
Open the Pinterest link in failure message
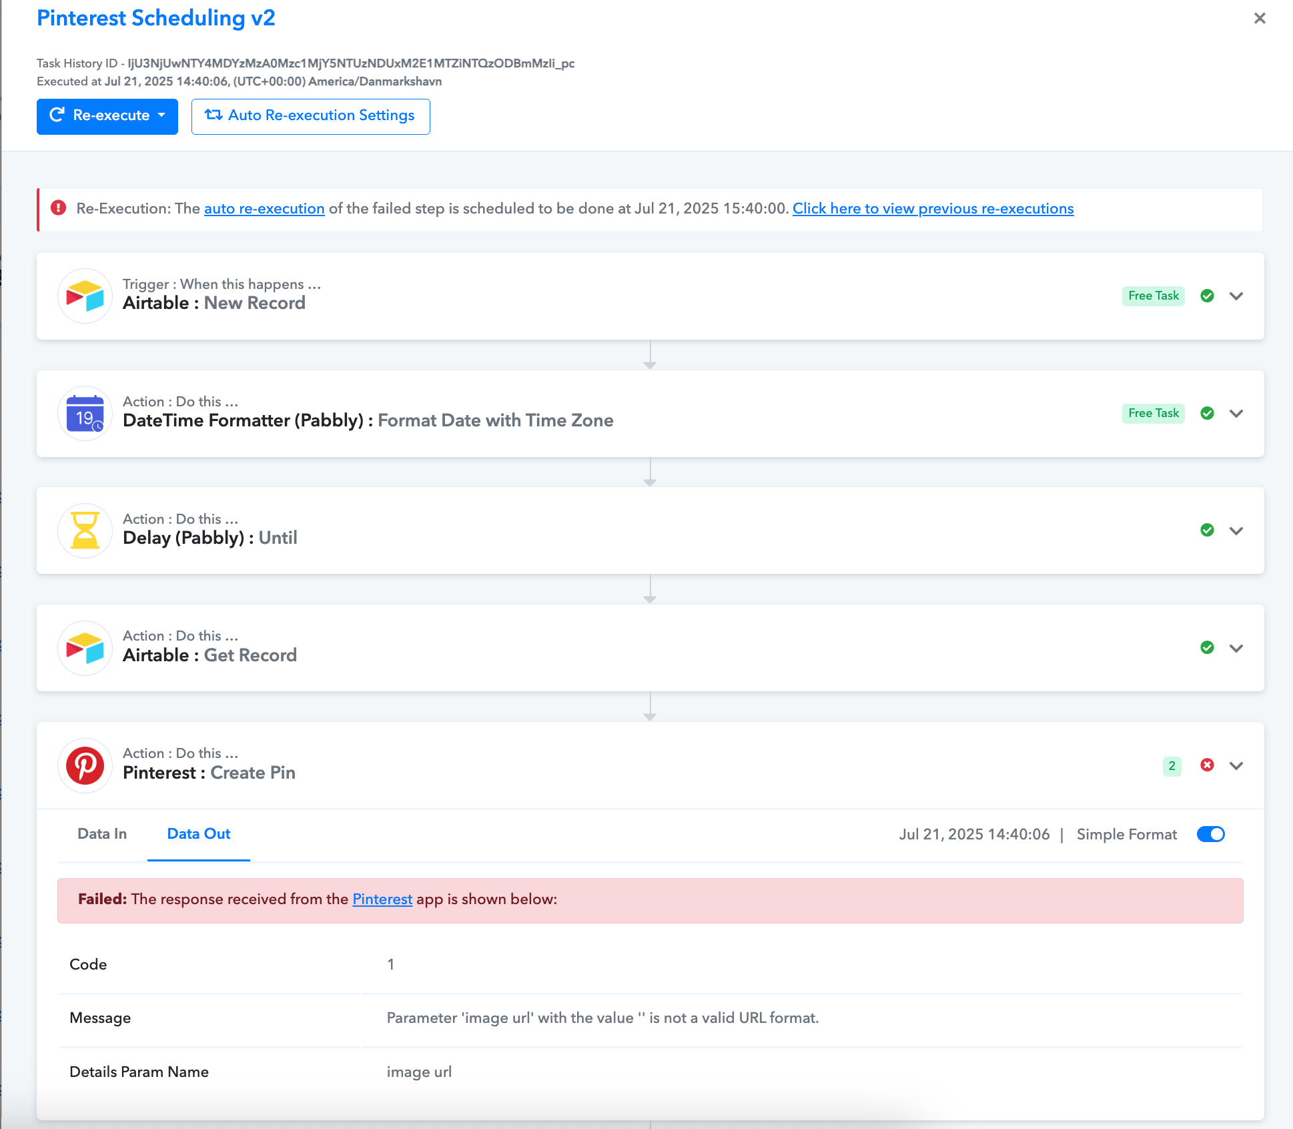[x=382, y=899]
